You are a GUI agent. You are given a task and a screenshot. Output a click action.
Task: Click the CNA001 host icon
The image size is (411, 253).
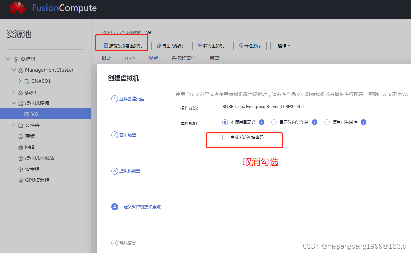tap(27, 81)
